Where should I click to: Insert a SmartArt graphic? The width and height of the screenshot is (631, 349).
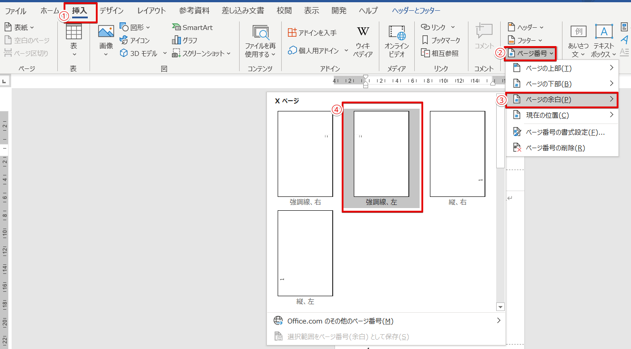(192, 27)
